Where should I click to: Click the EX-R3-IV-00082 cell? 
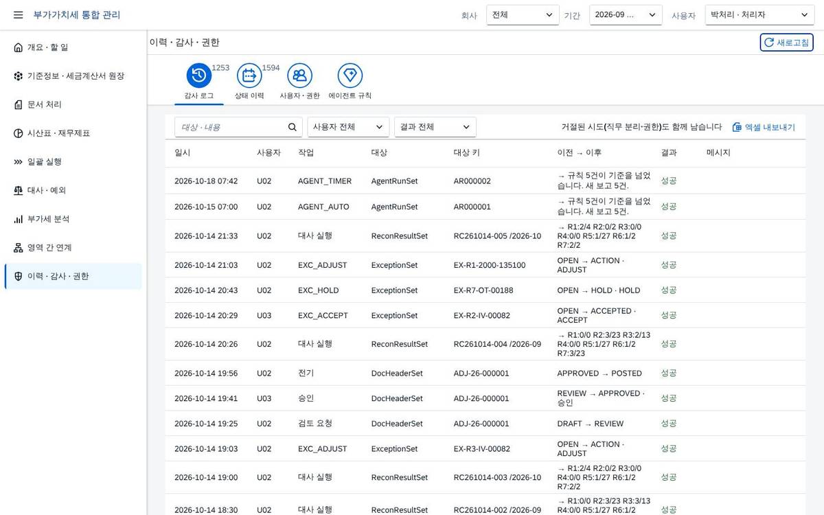click(482, 449)
